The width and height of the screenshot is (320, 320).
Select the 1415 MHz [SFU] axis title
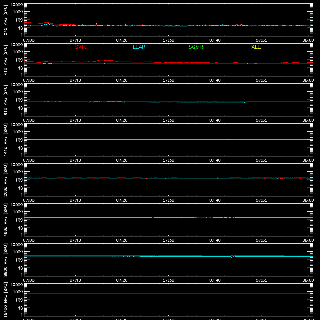tap(6, 140)
